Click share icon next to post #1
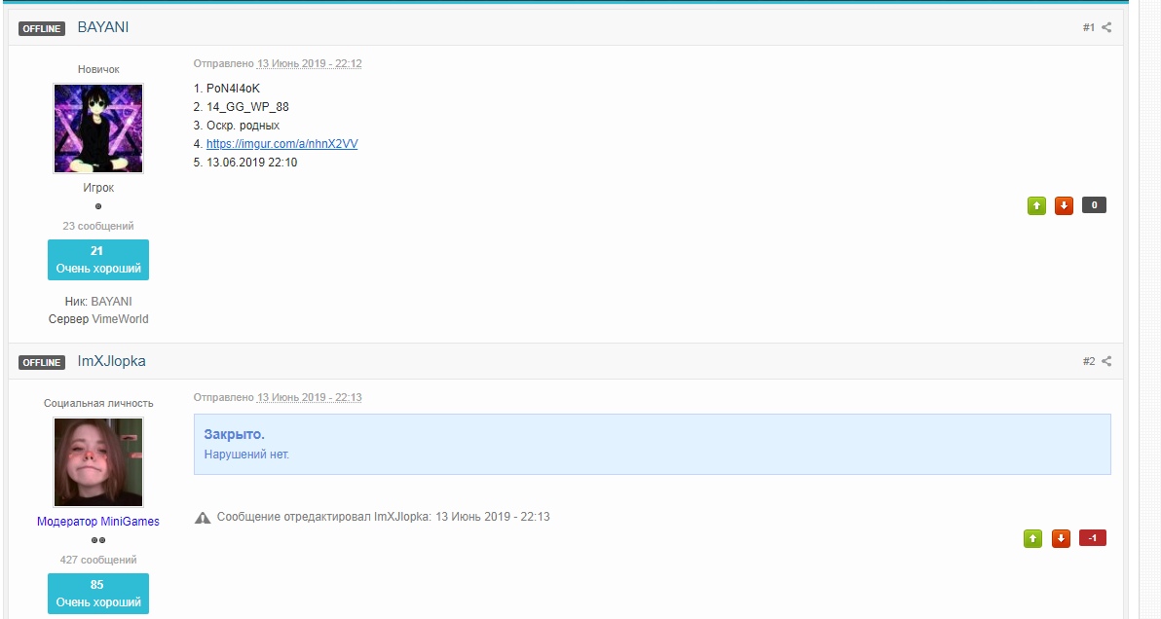This screenshot has height=619, width=1161. pyautogui.click(x=1106, y=27)
